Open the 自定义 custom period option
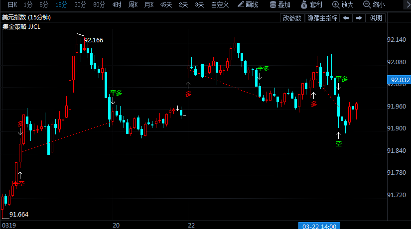The height and width of the screenshot is (229, 411). [220, 4]
